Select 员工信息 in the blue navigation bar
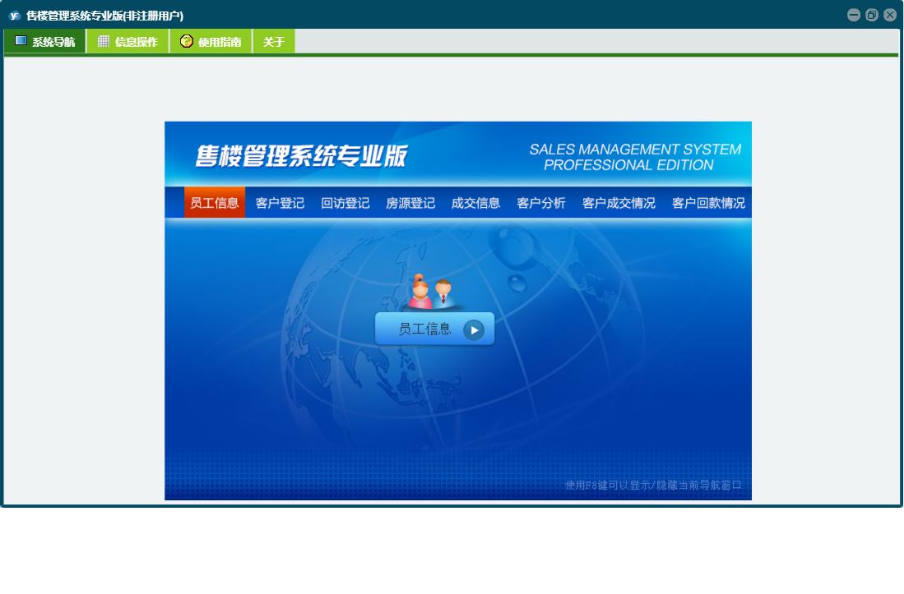 (215, 203)
